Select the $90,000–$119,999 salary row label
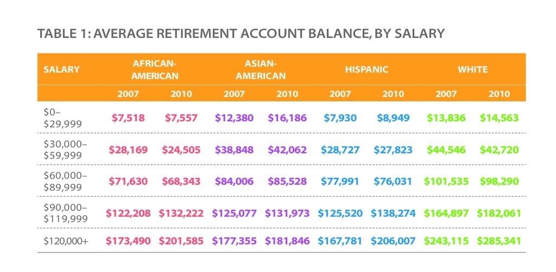This screenshot has width=556, height=272. pos(66,212)
